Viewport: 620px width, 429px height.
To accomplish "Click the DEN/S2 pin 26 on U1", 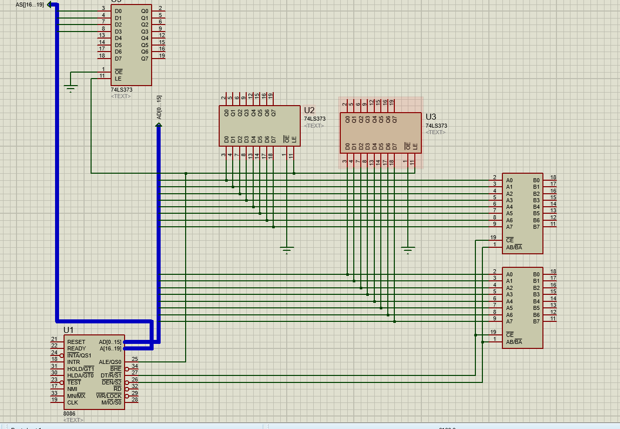I will pyautogui.click(x=132, y=382).
